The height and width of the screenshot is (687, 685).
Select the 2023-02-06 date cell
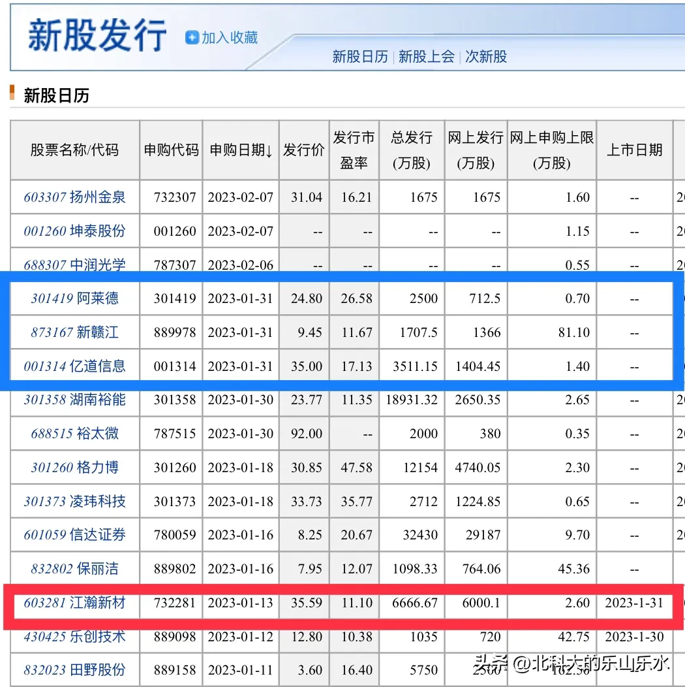241,264
